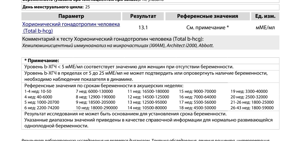
Task: Open the Хорионический гонадотропин человека link
Action: [x=71, y=24]
